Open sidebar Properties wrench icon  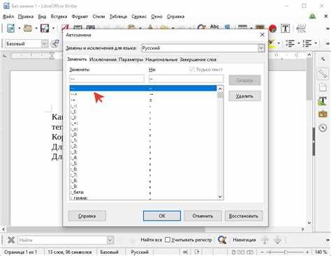coord(323,74)
